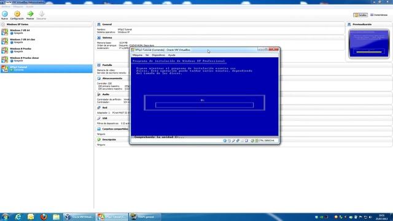Click the Red section network icon
Viewport: 393px width, 221px height.
point(99,107)
